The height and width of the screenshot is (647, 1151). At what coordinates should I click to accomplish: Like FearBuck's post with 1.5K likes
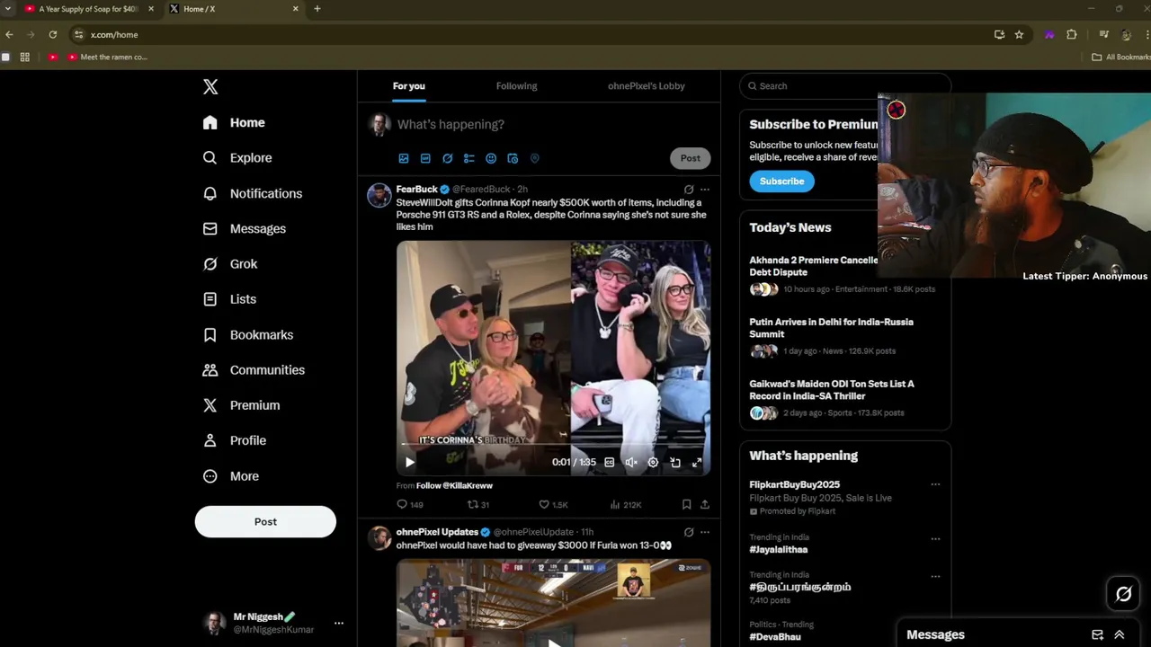[x=553, y=505]
